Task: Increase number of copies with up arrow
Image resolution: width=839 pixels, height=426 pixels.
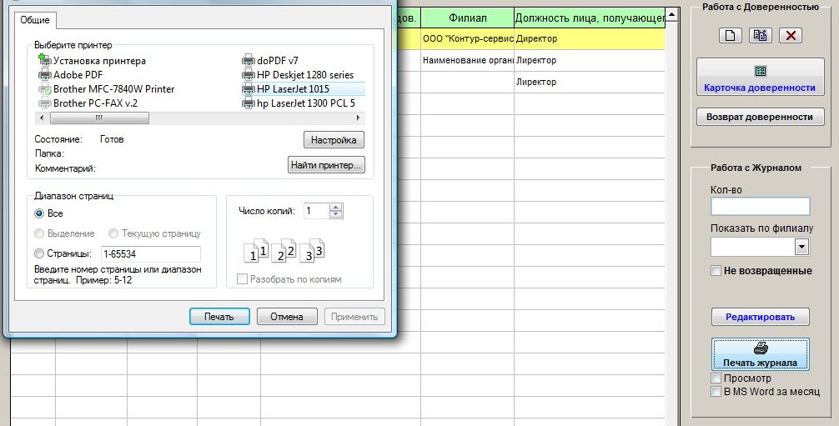Action: (x=335, y=208)
